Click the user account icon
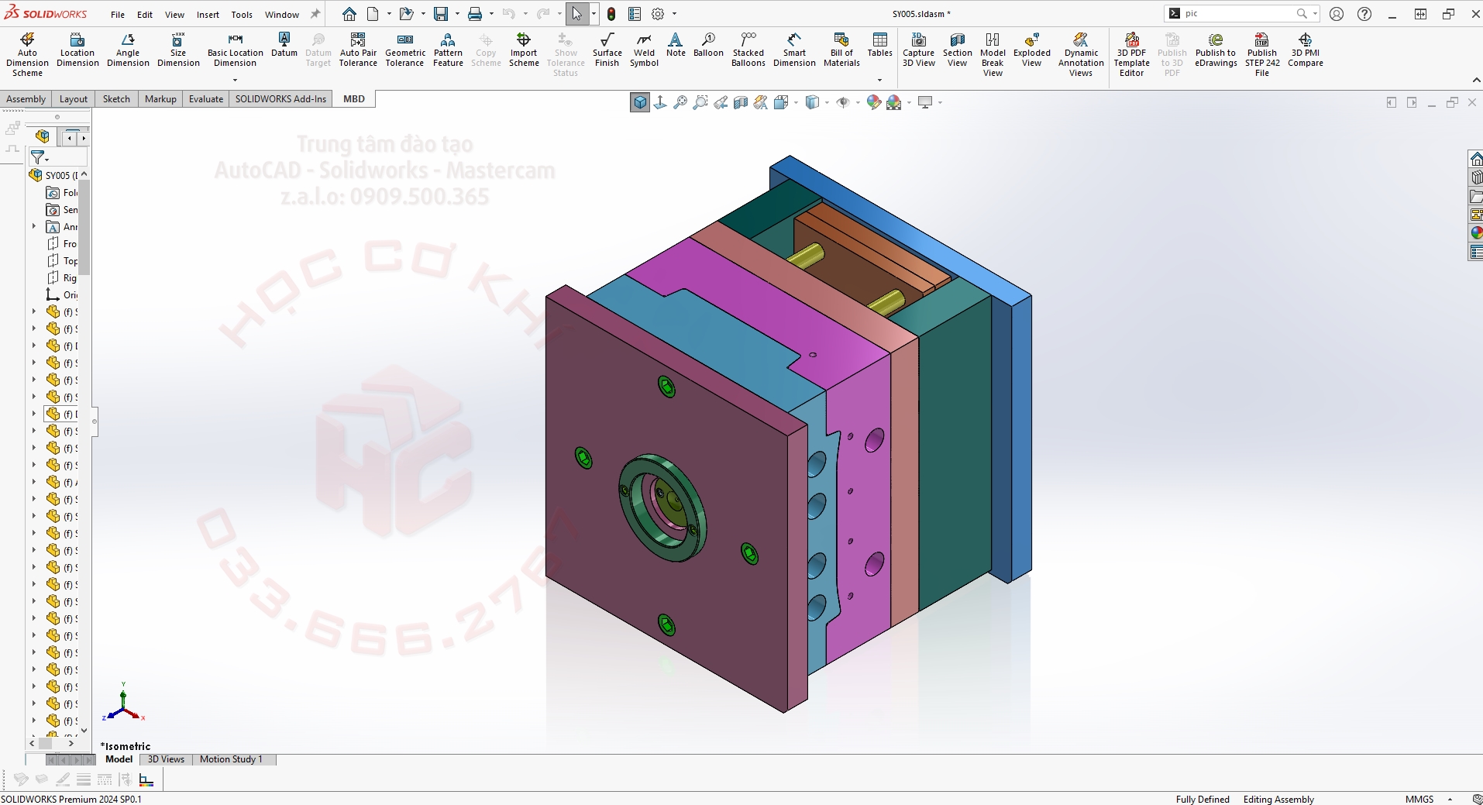Image resolution: width=1483 pixels, height=805 pixels. [1337, 14]
